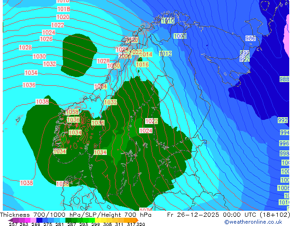
Task: Pick the dark blue legend swatch above 269
Action: click(x=39, y=220)
